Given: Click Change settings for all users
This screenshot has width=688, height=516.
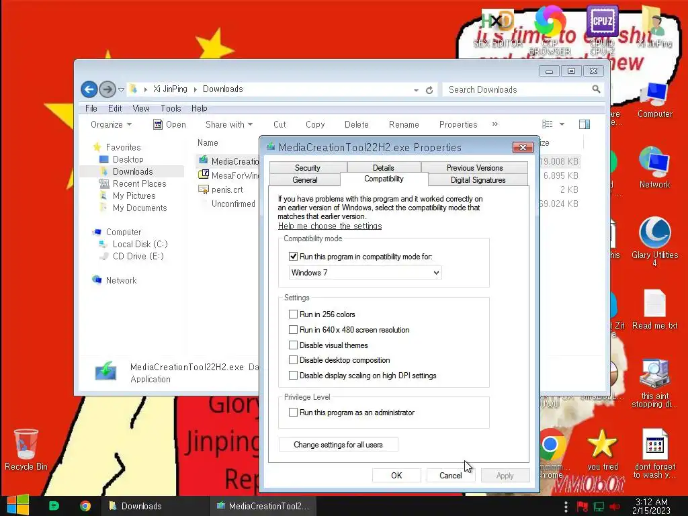Looking at the screenshot, I should [339, 445].
